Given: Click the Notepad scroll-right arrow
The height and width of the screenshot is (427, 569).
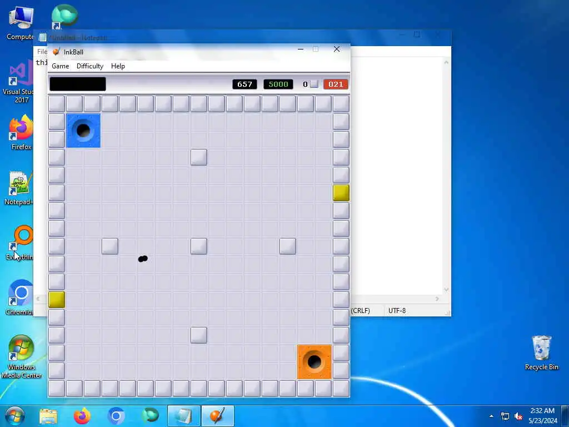Looking at the screenshot, I should [437, 299].
